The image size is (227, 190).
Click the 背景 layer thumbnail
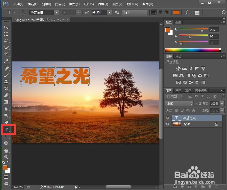pos(177,124)
